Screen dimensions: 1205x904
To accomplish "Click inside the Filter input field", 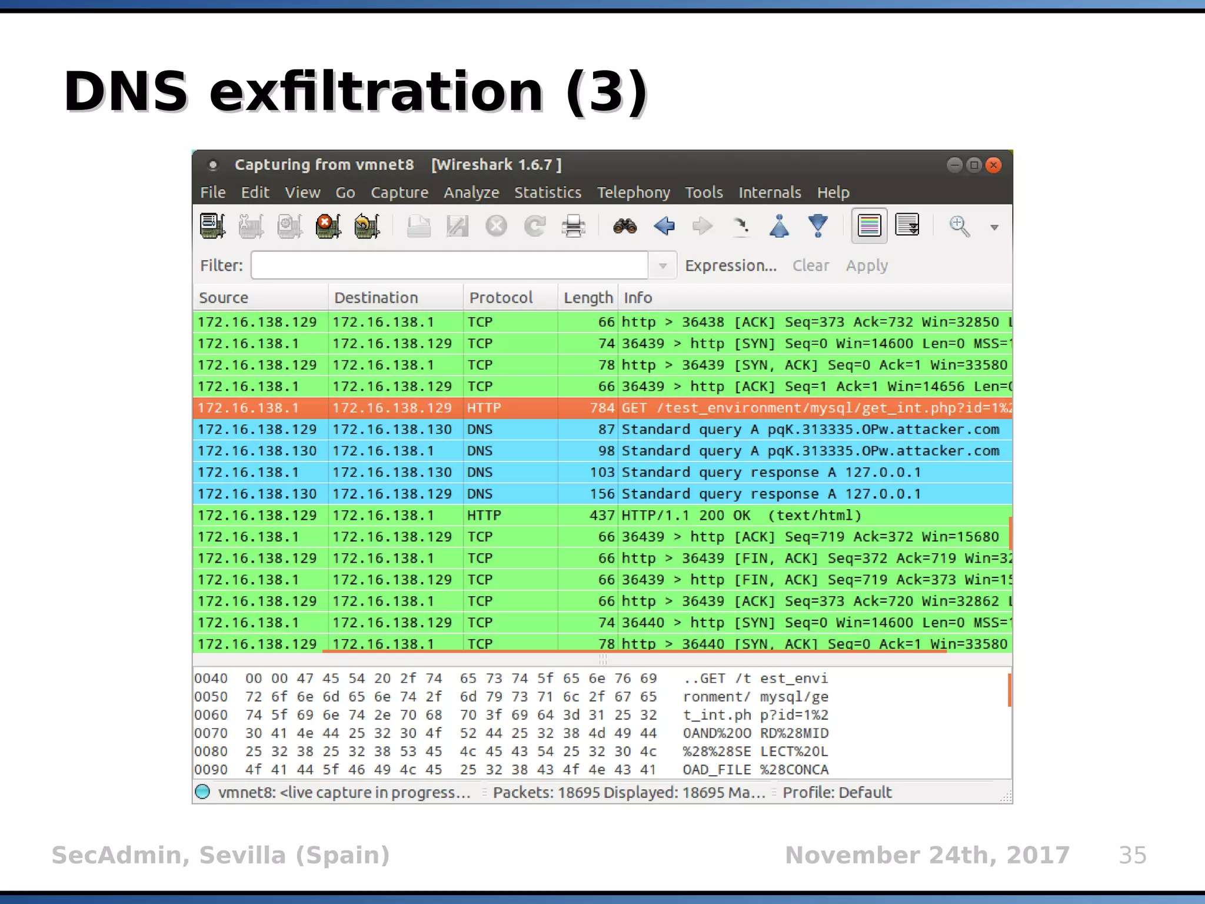I will pos(450,265).
